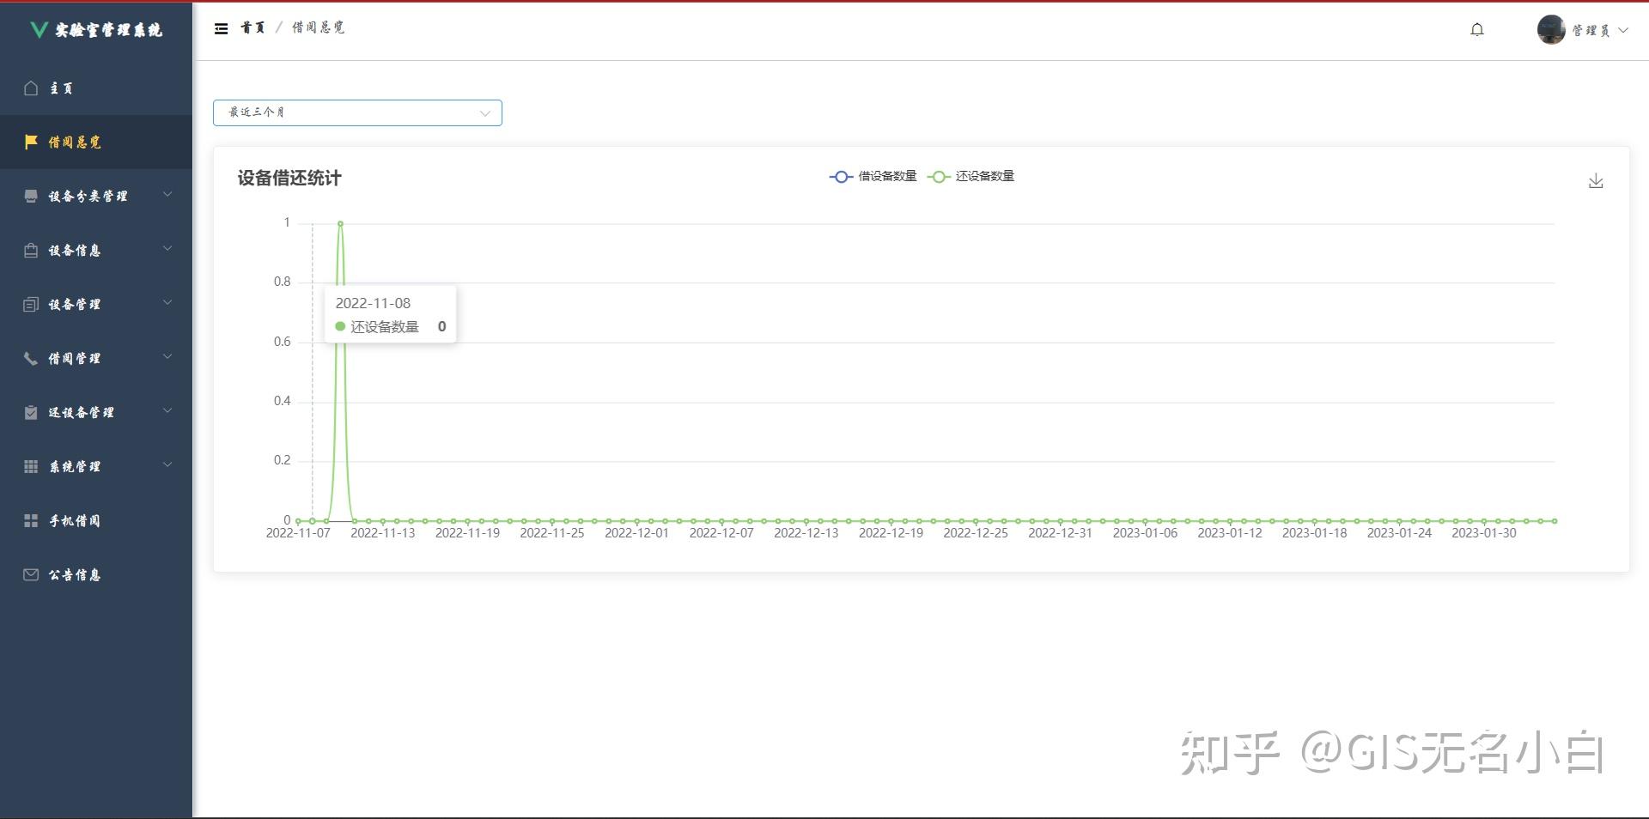Open the 主页 sidebar icon
This screenshot has width=1649, height=819.
point(31,88)
